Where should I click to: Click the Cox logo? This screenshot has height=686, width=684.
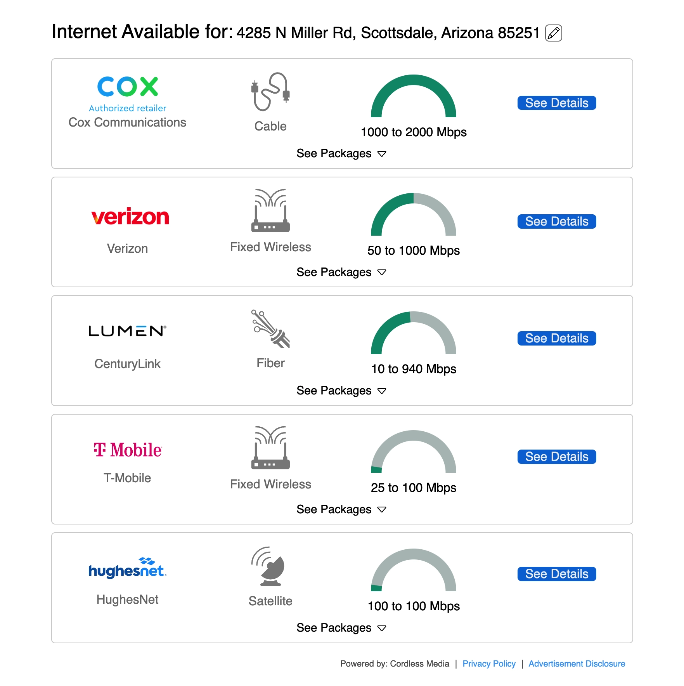point(127,87)
